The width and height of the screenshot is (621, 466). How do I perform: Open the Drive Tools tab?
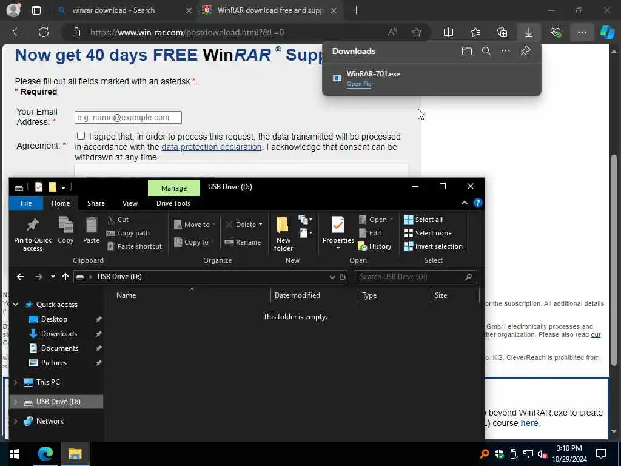(x=173, y=203)
